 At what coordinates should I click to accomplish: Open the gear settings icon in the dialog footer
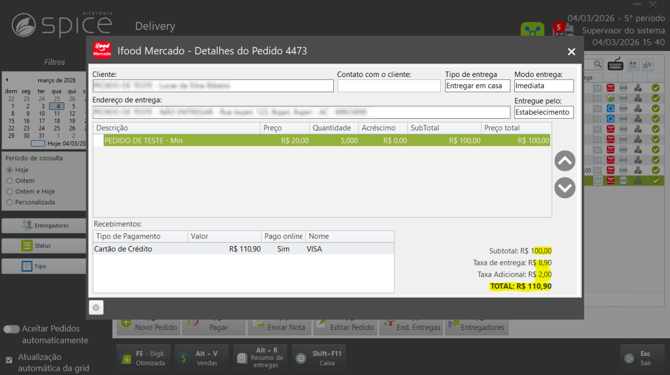tap(96, 308)
